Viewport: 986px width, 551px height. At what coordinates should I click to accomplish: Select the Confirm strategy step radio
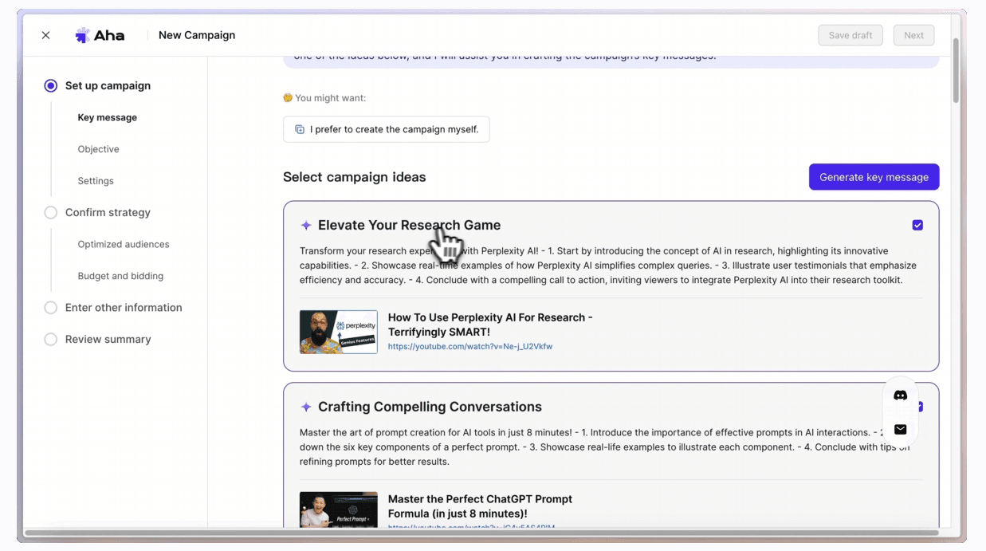pyautogui.click(x=51, y=213)
